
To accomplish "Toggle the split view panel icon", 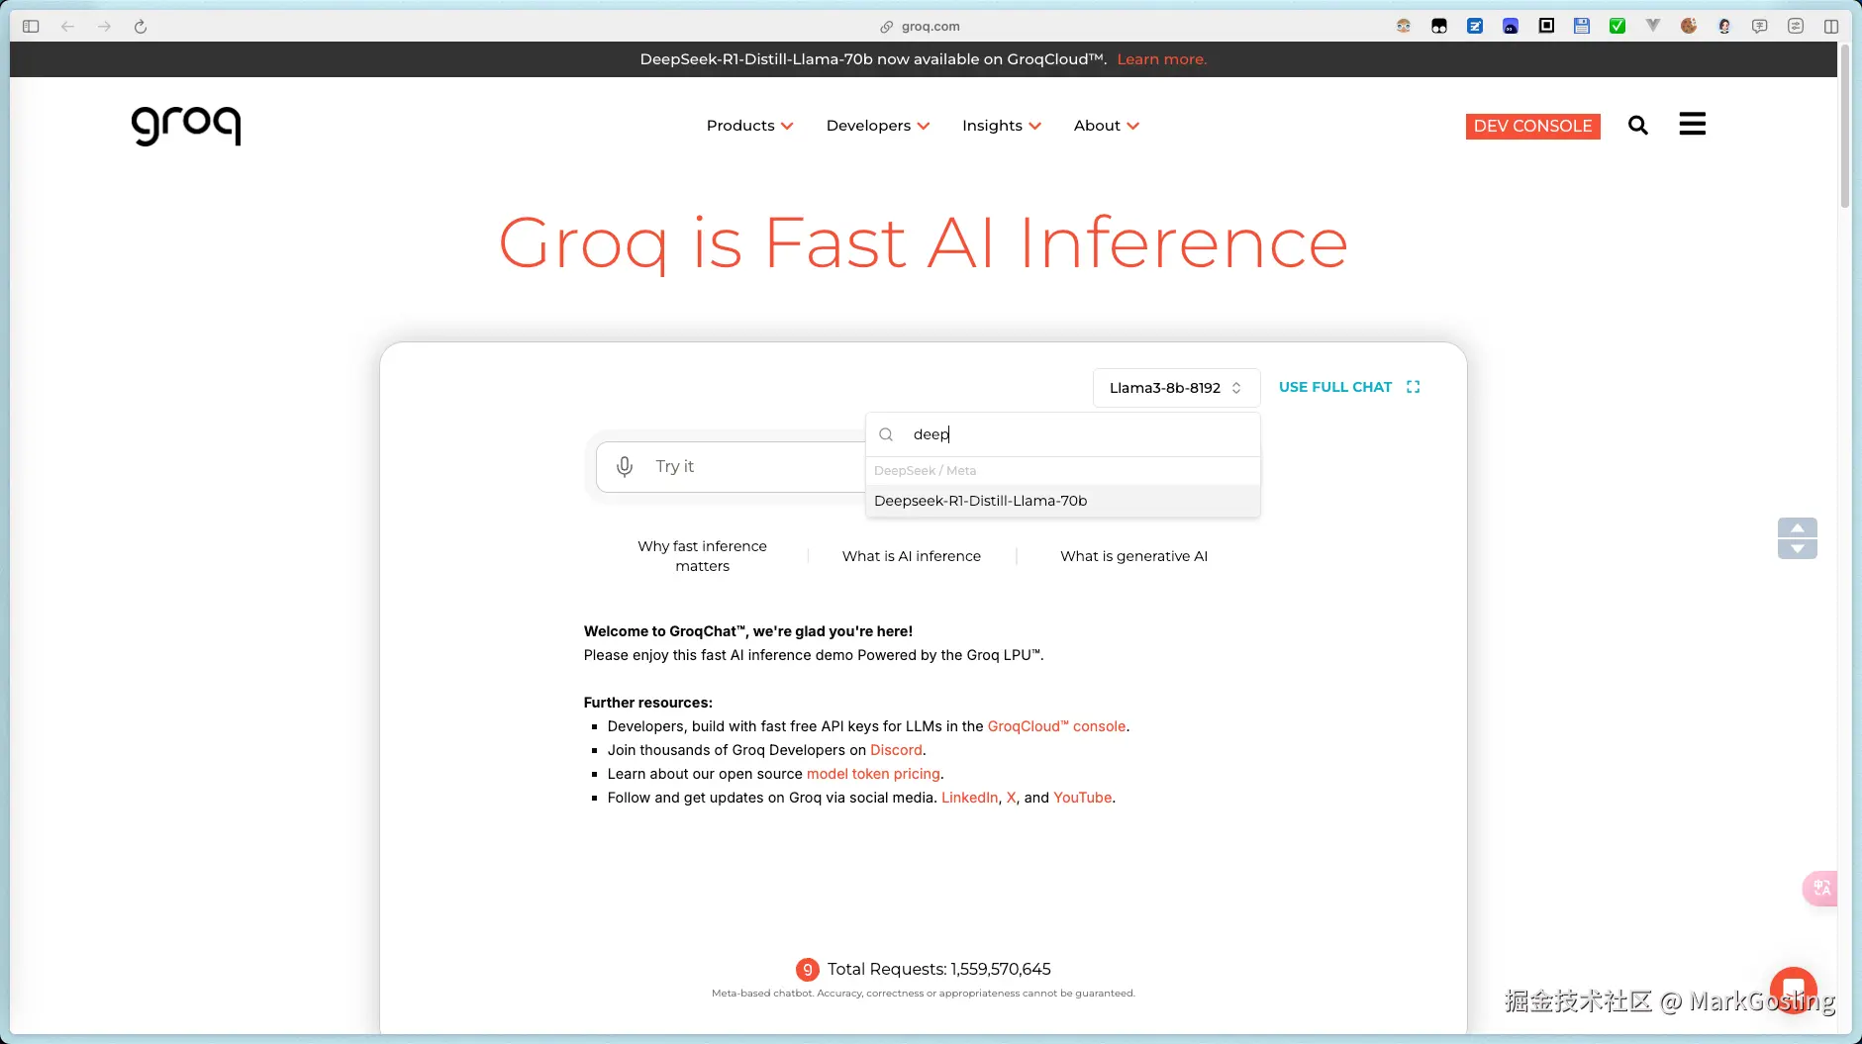I will 1831,27.
